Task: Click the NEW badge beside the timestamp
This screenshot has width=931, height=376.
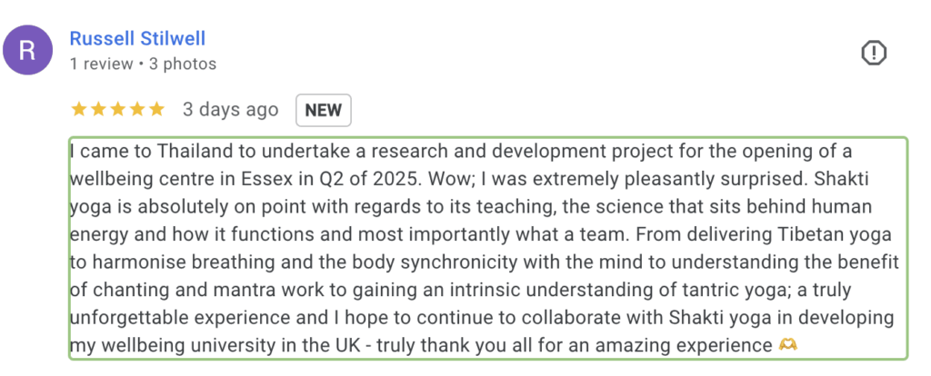Action: (323, 110)
